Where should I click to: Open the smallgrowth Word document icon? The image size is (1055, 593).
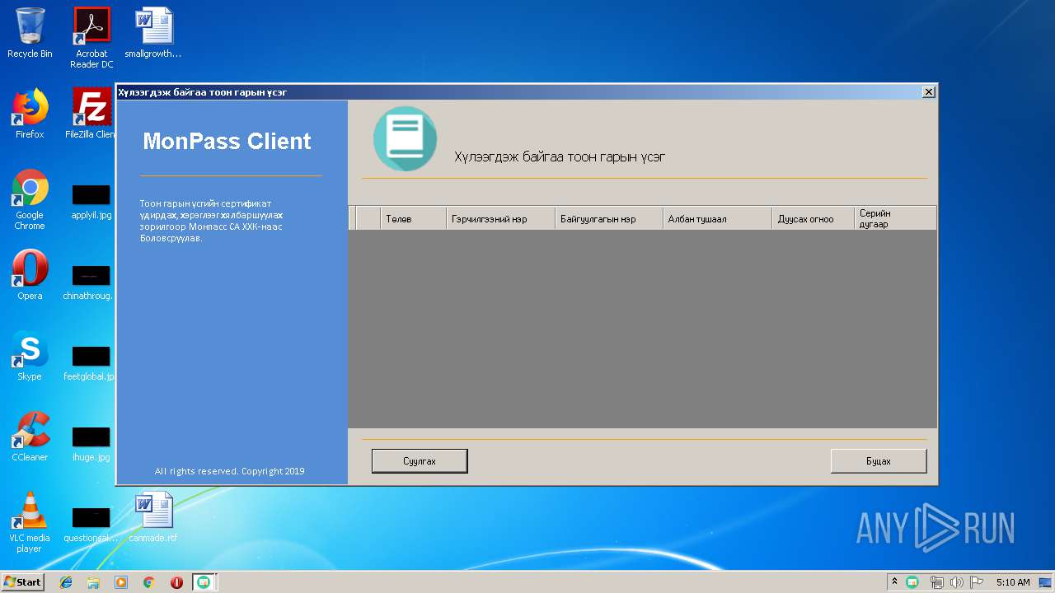pyautogui.click(x=153, y=34)
